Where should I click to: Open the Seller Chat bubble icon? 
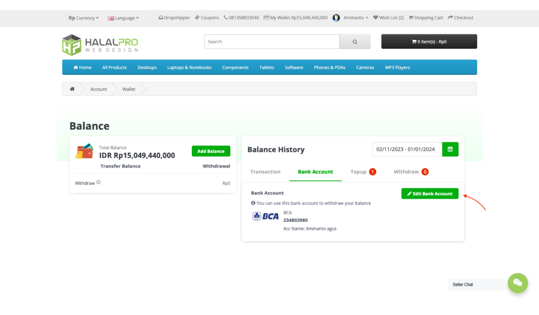(517, 283)
